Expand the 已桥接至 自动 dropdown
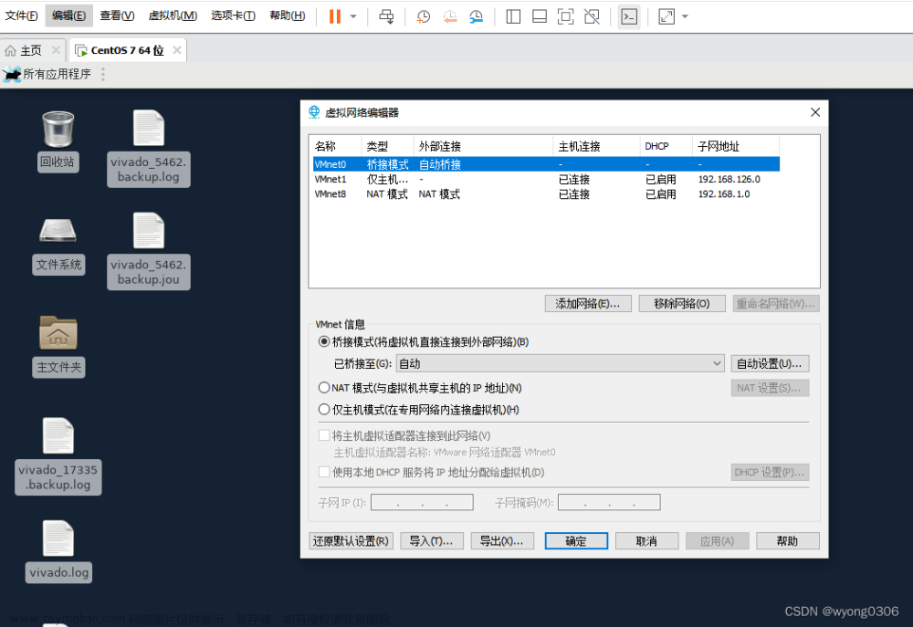Screen dimensions: 913x627 coord(561,363)
